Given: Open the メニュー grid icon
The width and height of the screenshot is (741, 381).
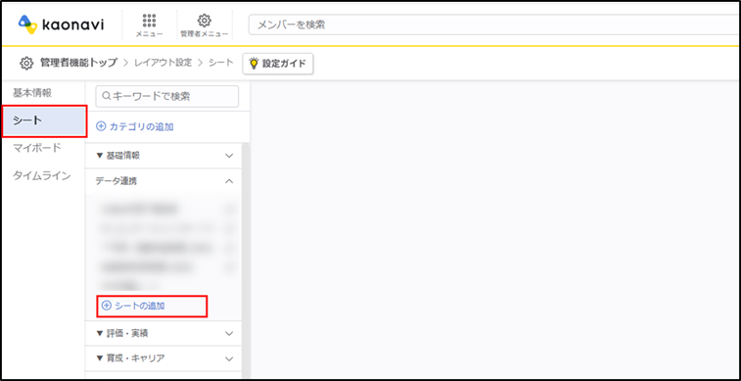Looking at the screenshot, I should pos(150,25).
